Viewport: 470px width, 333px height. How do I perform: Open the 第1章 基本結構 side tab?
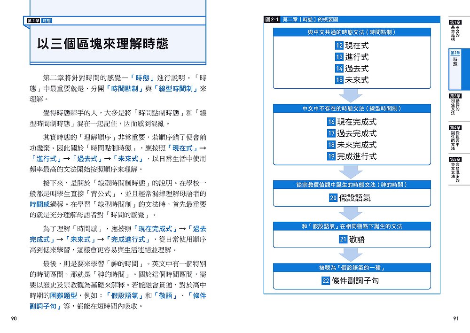(x=455, y=29)
